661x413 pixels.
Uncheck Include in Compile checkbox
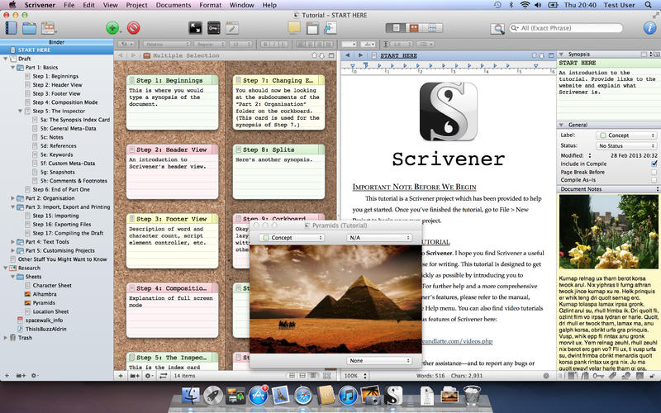click(654, 164)
